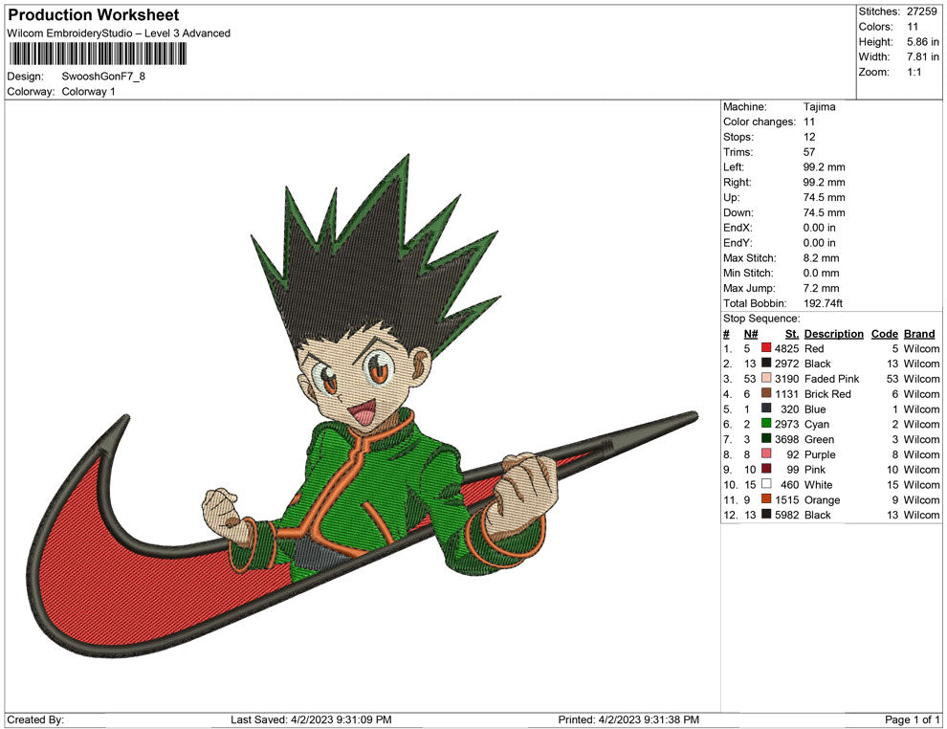Click the Printed timestamp in footer
The image size is (947, 729).
628,719
